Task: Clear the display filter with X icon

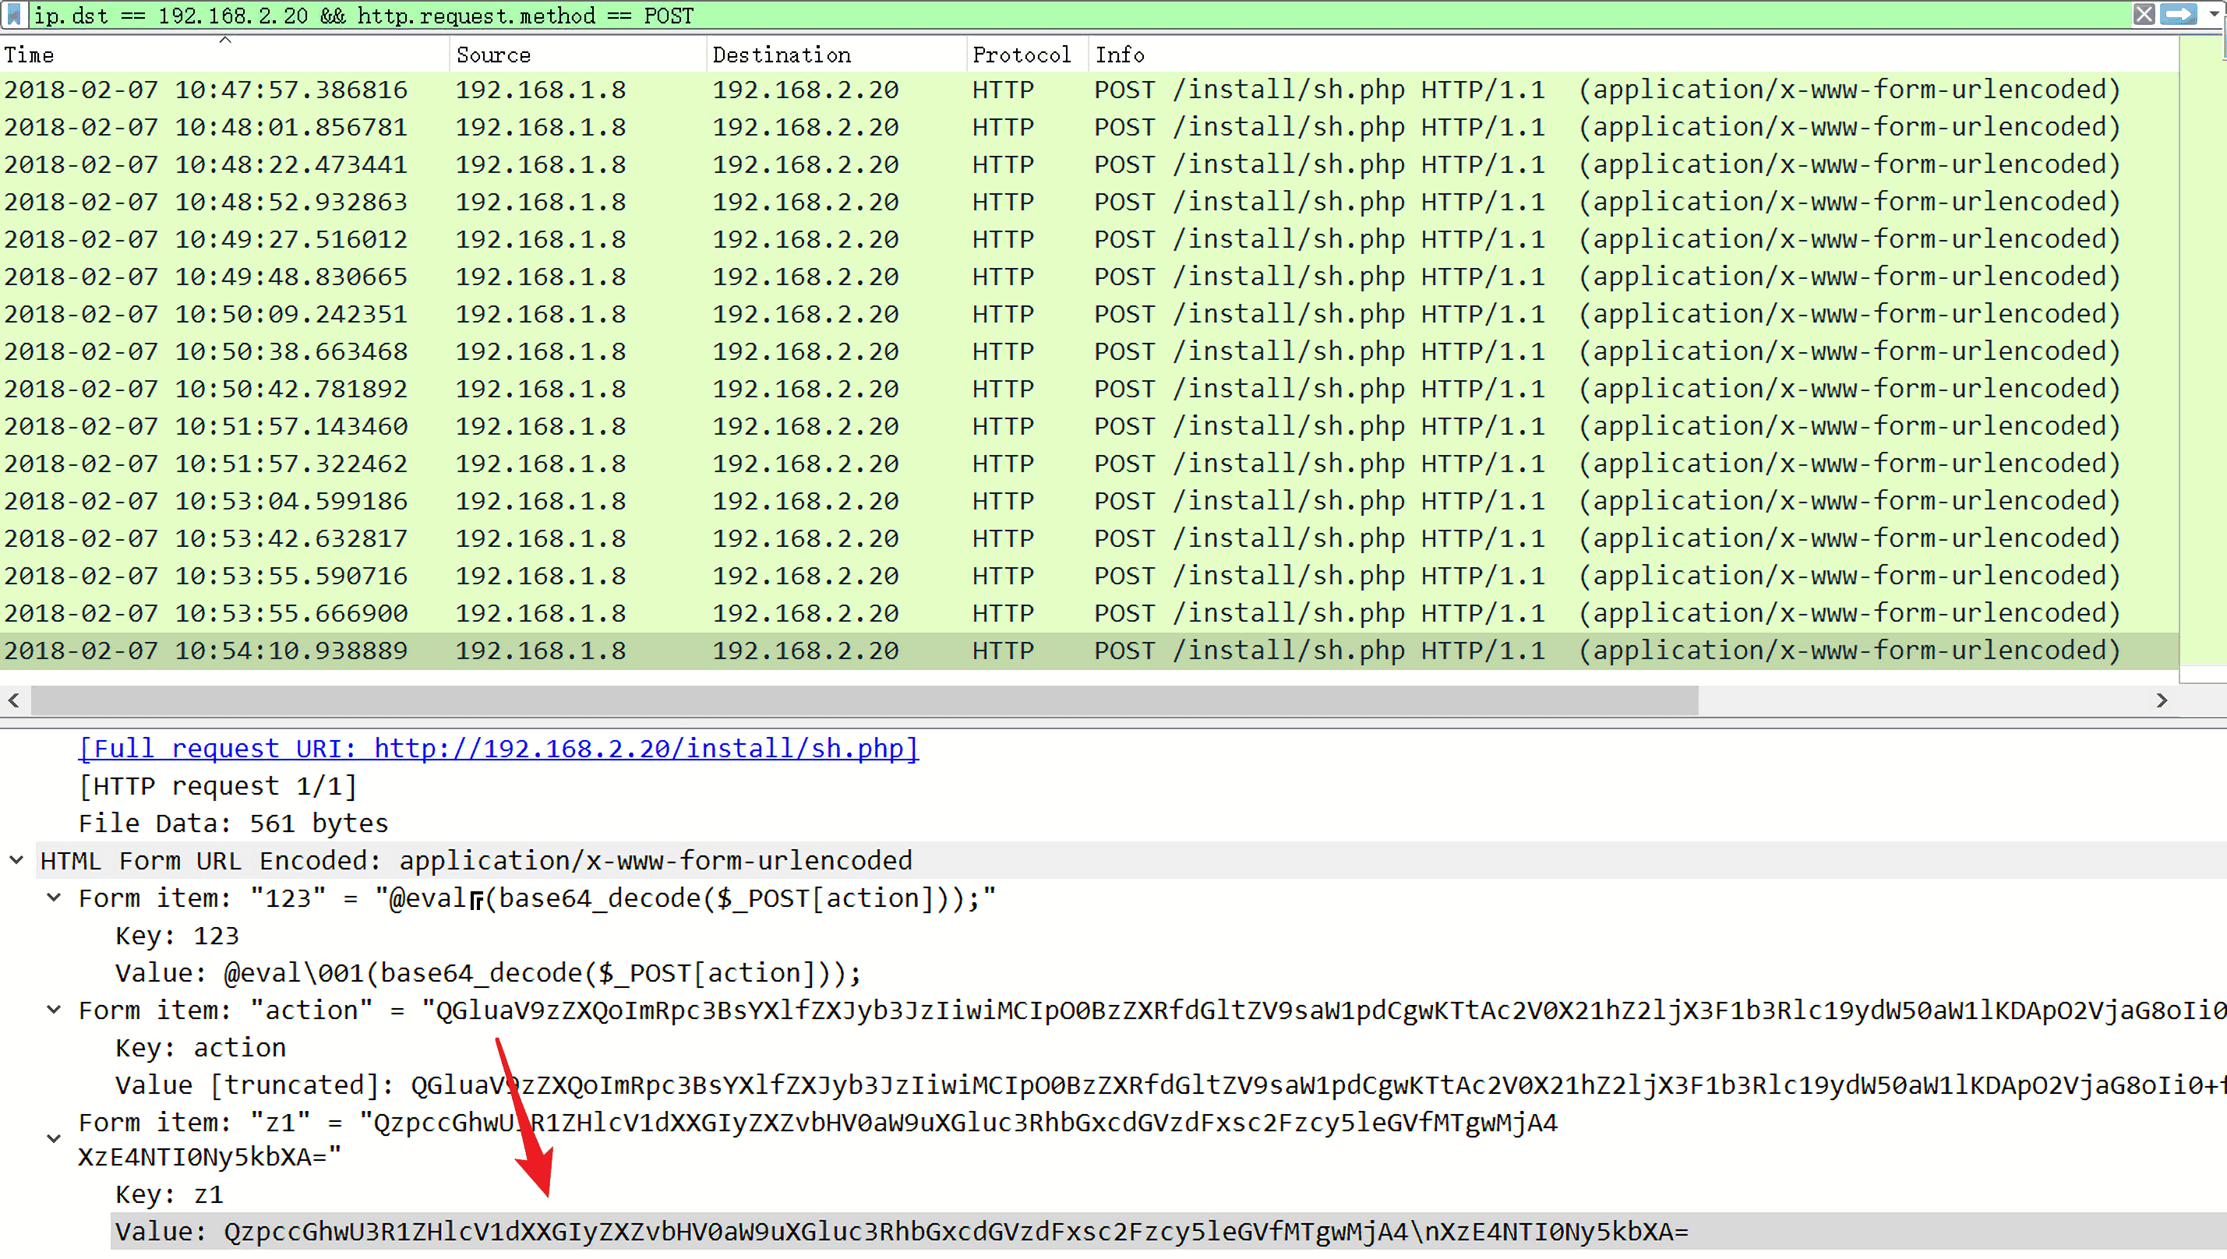Action: point(2143,15)
